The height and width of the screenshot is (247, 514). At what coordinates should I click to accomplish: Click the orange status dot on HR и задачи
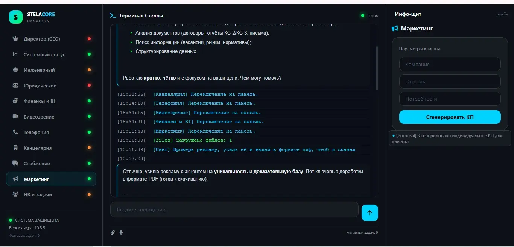click(89, 194)
